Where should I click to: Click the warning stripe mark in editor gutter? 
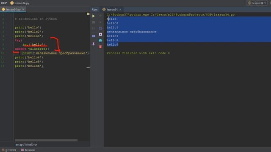click(x=88, y=68)
